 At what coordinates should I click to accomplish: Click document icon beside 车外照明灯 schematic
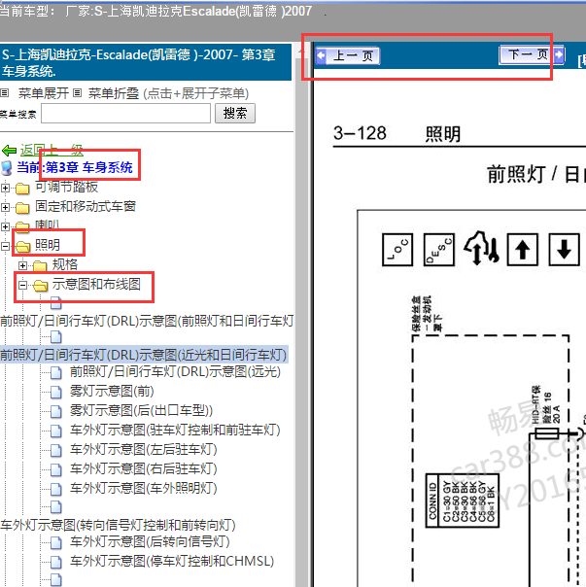tap(56, 490)
